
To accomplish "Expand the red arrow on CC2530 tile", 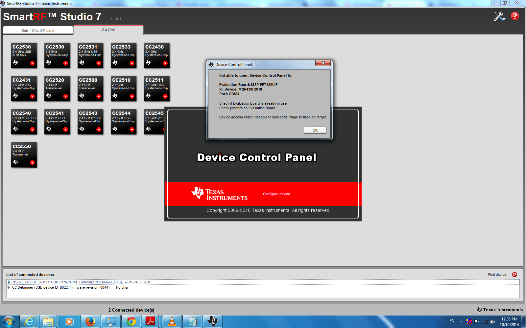I will [65, 63].
